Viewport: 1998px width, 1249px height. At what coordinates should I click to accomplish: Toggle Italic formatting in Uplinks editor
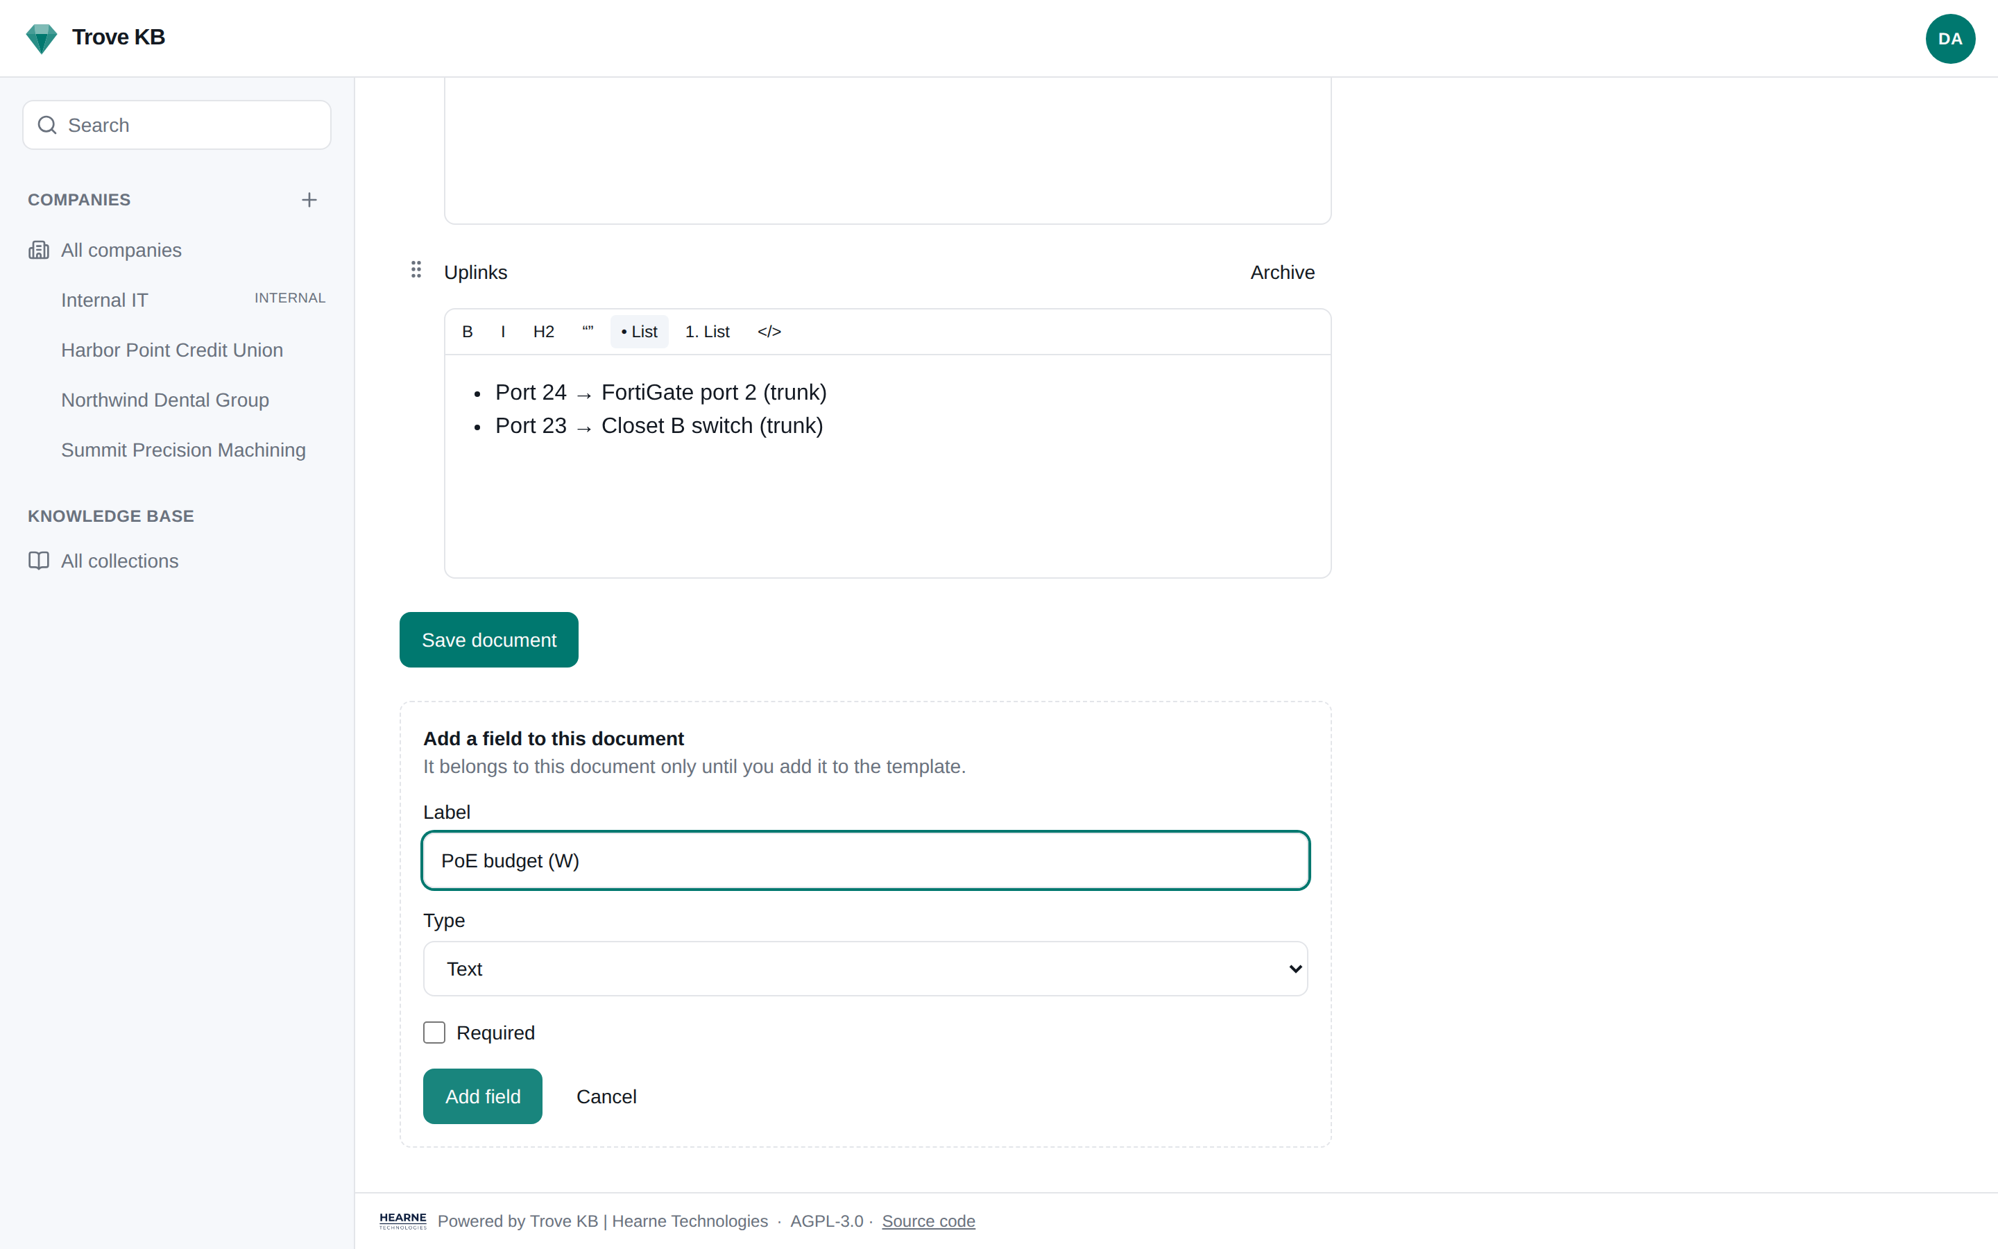coord(503,331)
